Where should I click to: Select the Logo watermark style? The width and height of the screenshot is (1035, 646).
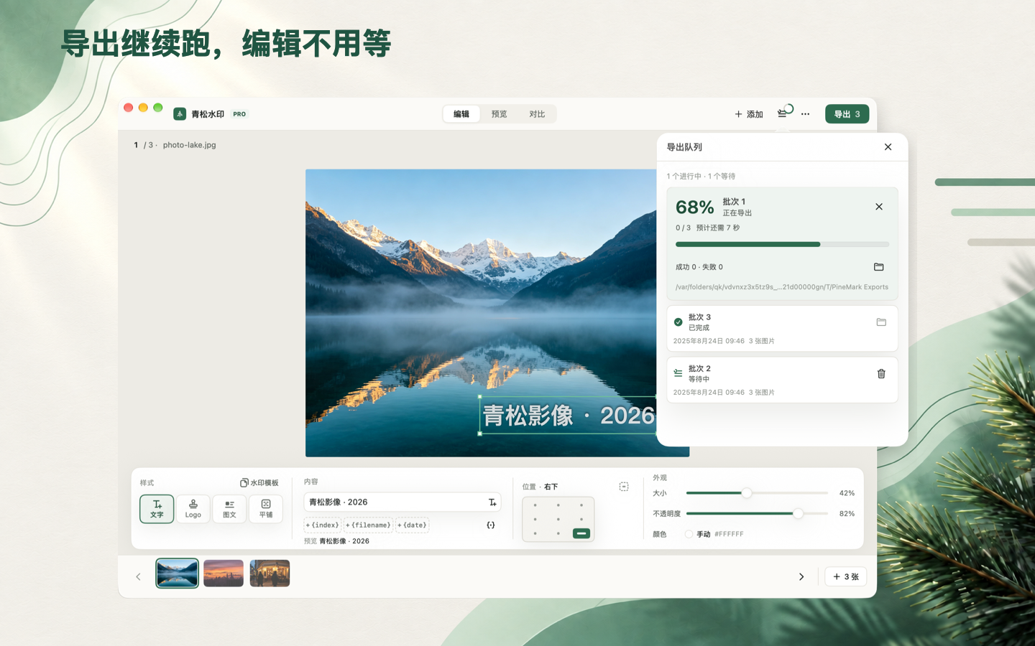[193, 509]
